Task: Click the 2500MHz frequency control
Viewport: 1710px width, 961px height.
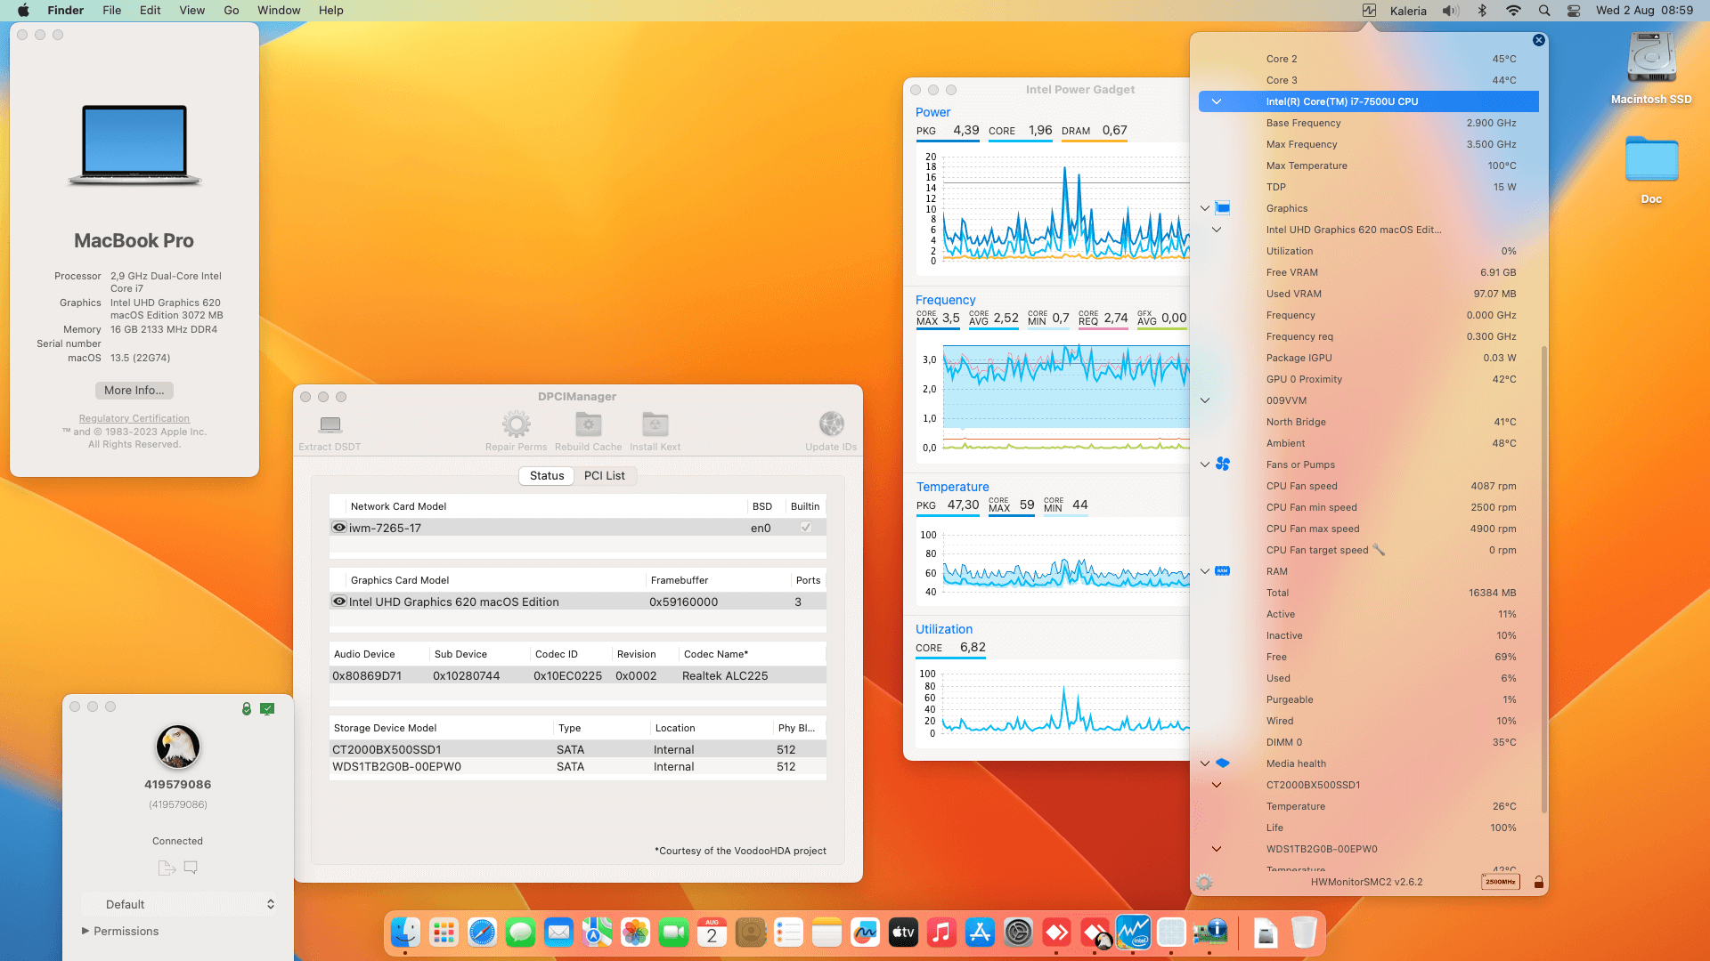Action: pyautogui.click(x=1500, y=882)
